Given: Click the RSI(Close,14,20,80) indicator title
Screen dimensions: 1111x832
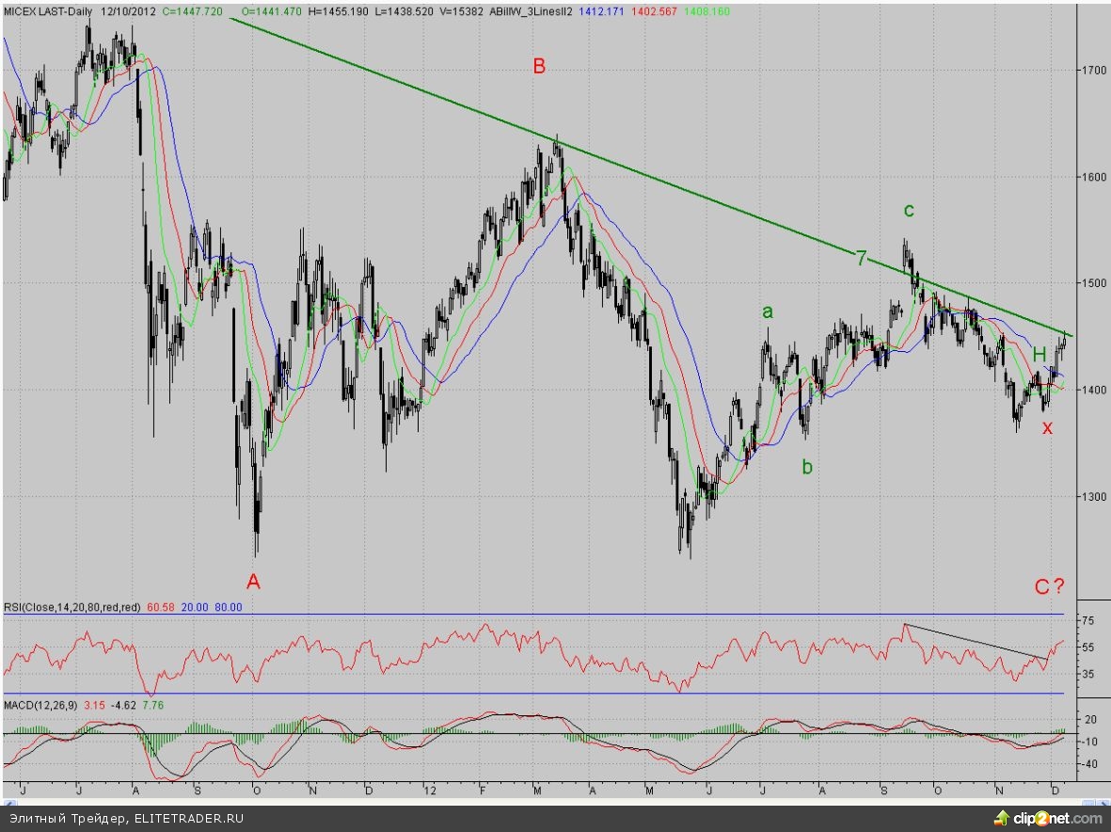Looking at the screenshot, I should [x=71, y=608].
